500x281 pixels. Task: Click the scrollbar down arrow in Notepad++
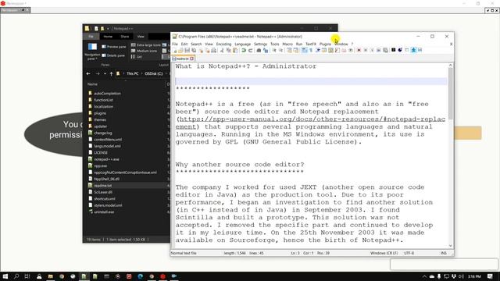[x=450, y=246]
